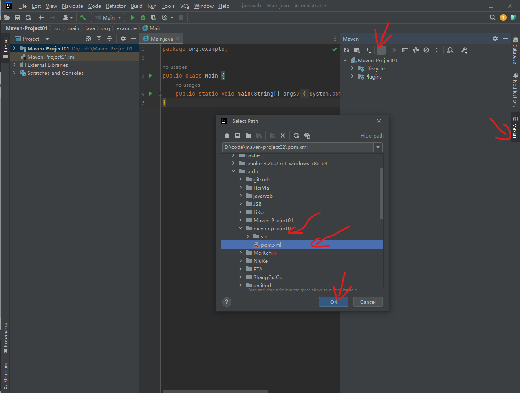Expand Scratches and Consoles node

coord(15,73)
